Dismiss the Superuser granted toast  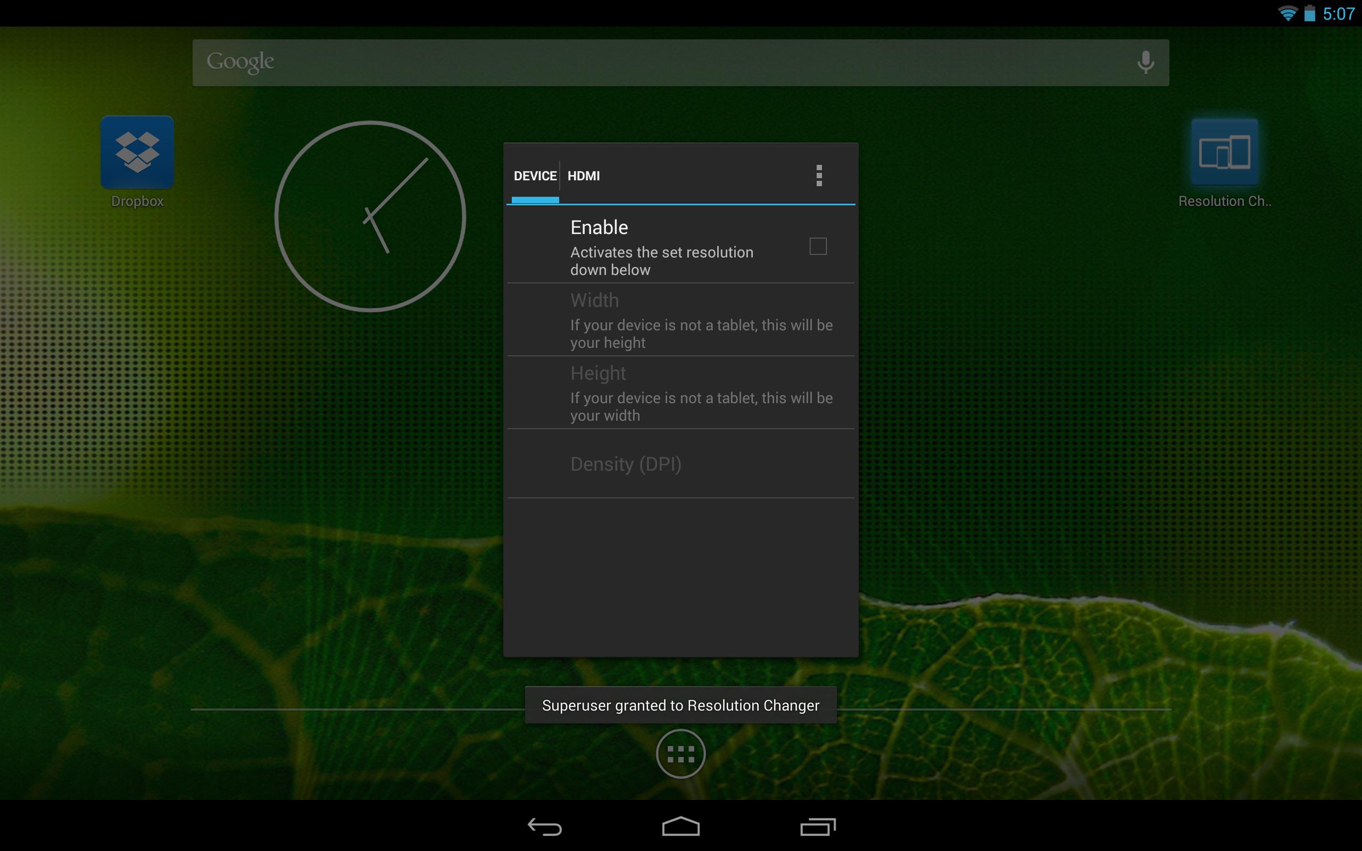coord(680,705)
